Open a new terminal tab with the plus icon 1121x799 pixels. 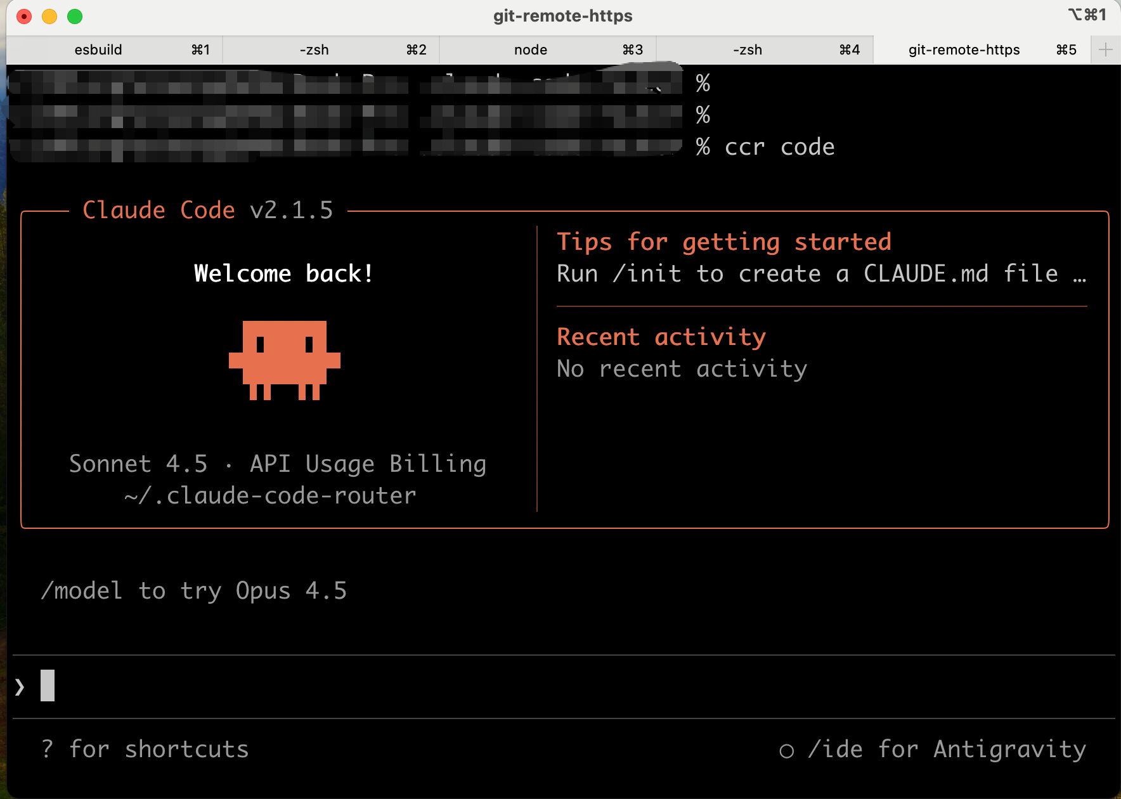coord(1105,49)
